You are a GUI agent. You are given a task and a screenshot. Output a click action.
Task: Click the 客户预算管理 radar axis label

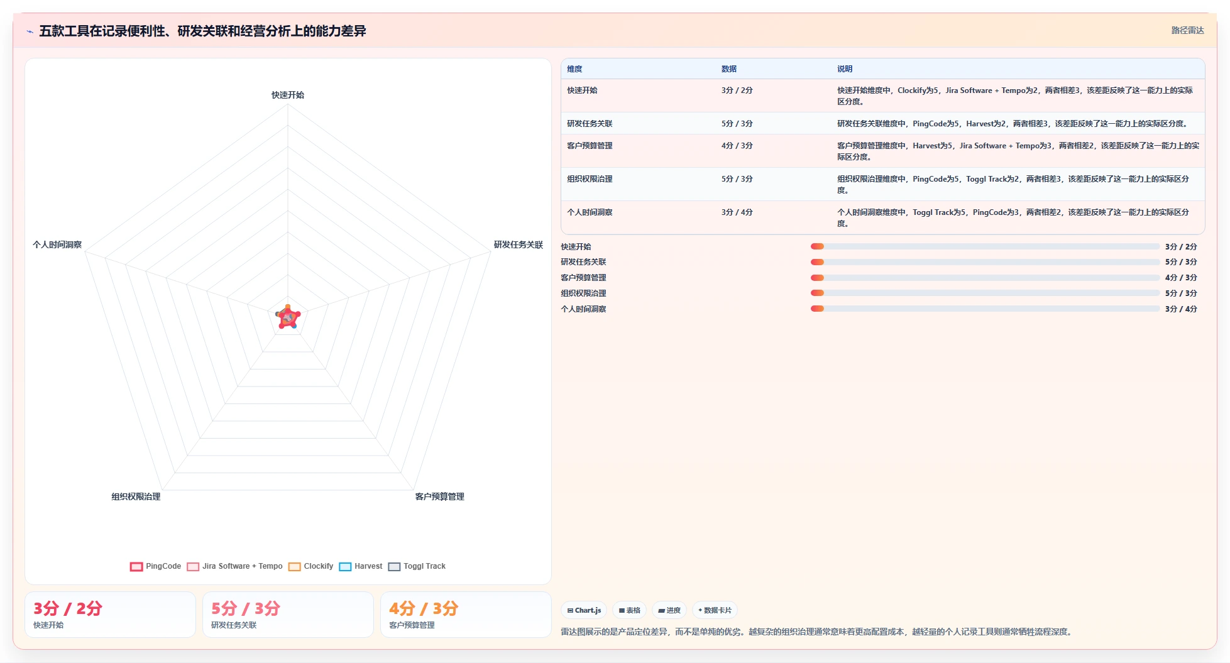tap(439, 496)
